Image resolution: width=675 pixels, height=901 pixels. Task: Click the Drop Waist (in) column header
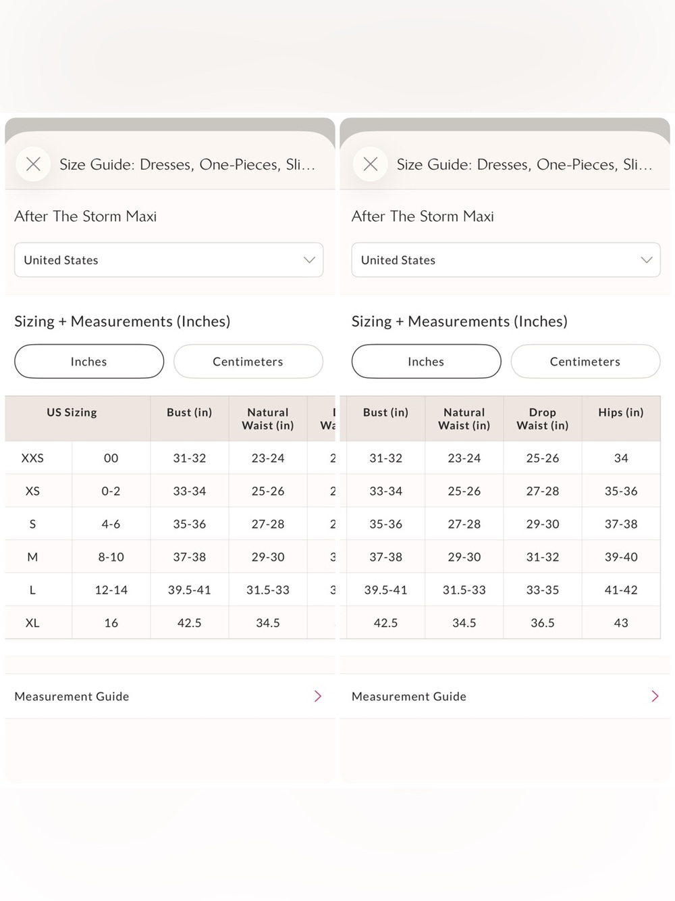(543, 418)
